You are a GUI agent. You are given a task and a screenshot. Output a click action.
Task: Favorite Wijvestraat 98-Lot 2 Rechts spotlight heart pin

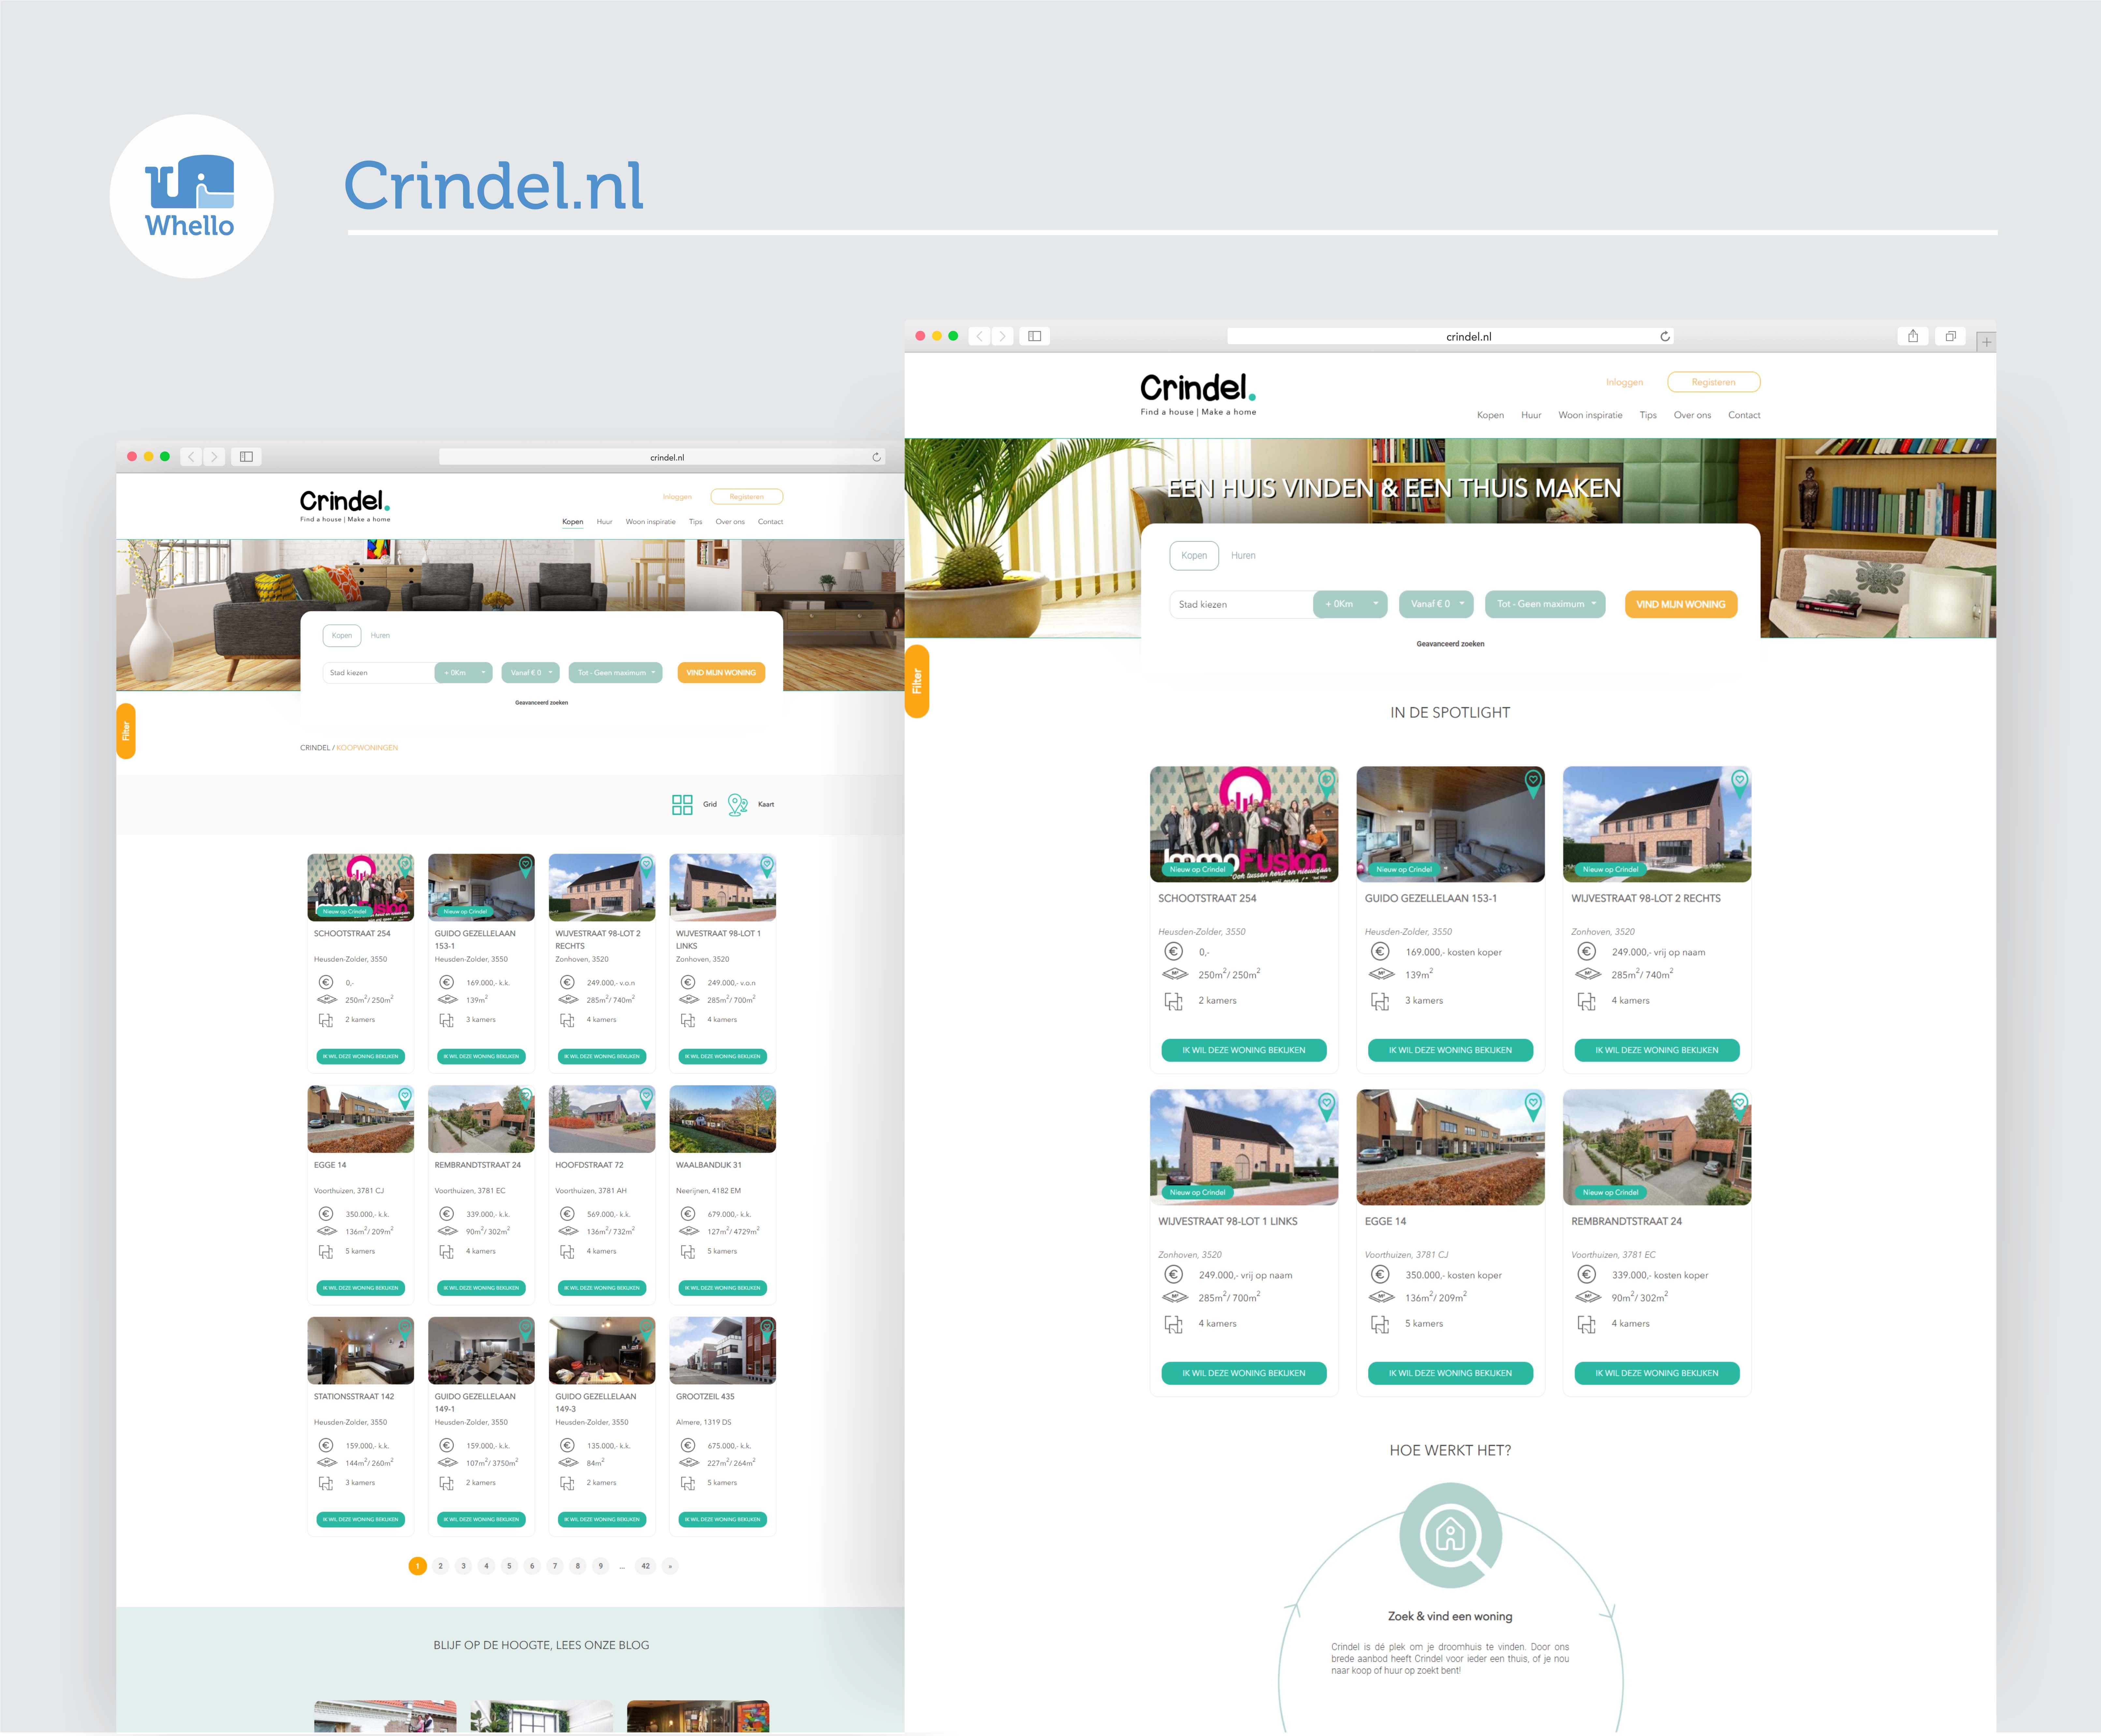coord(1740,783)
